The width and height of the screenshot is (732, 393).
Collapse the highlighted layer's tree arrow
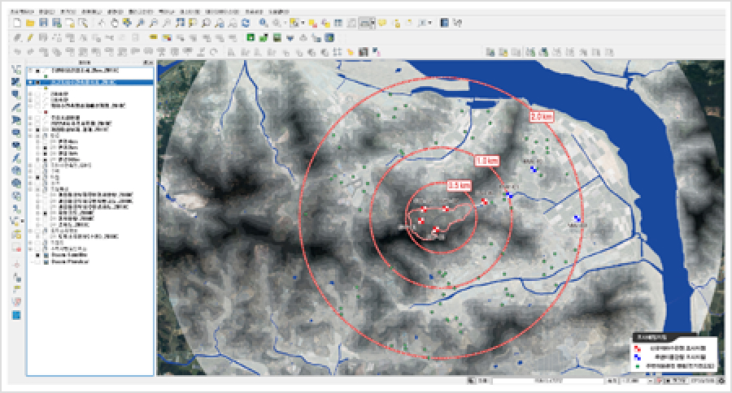point(30,82)
